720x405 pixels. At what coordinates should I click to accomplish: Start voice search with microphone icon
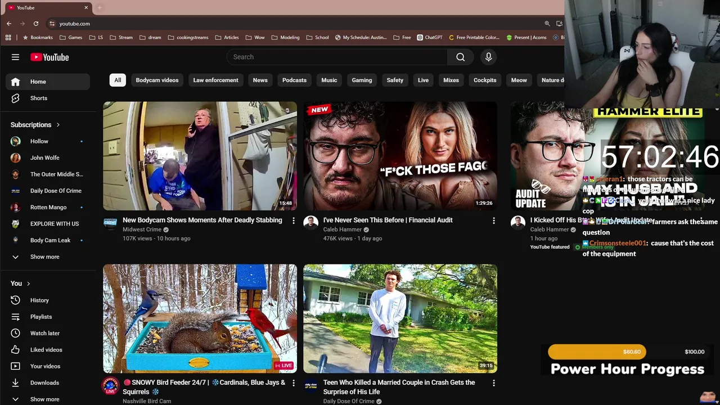[488, 57]
